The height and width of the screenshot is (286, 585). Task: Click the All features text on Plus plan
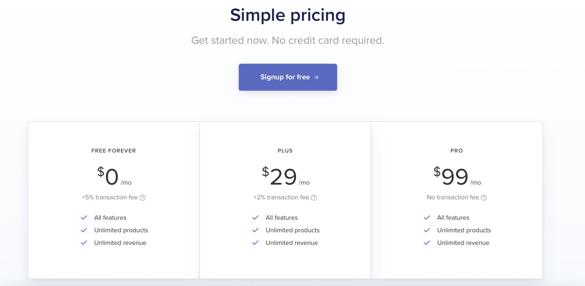coord(281,217)
